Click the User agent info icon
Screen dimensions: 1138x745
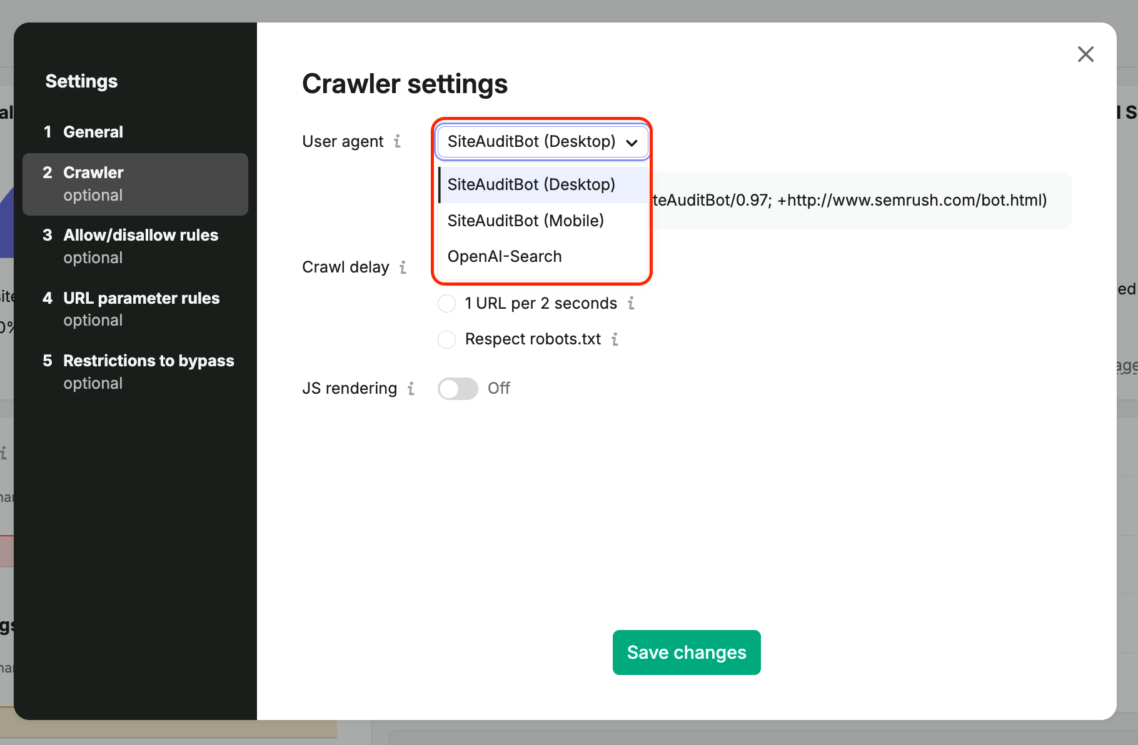(x=397, y=141)
